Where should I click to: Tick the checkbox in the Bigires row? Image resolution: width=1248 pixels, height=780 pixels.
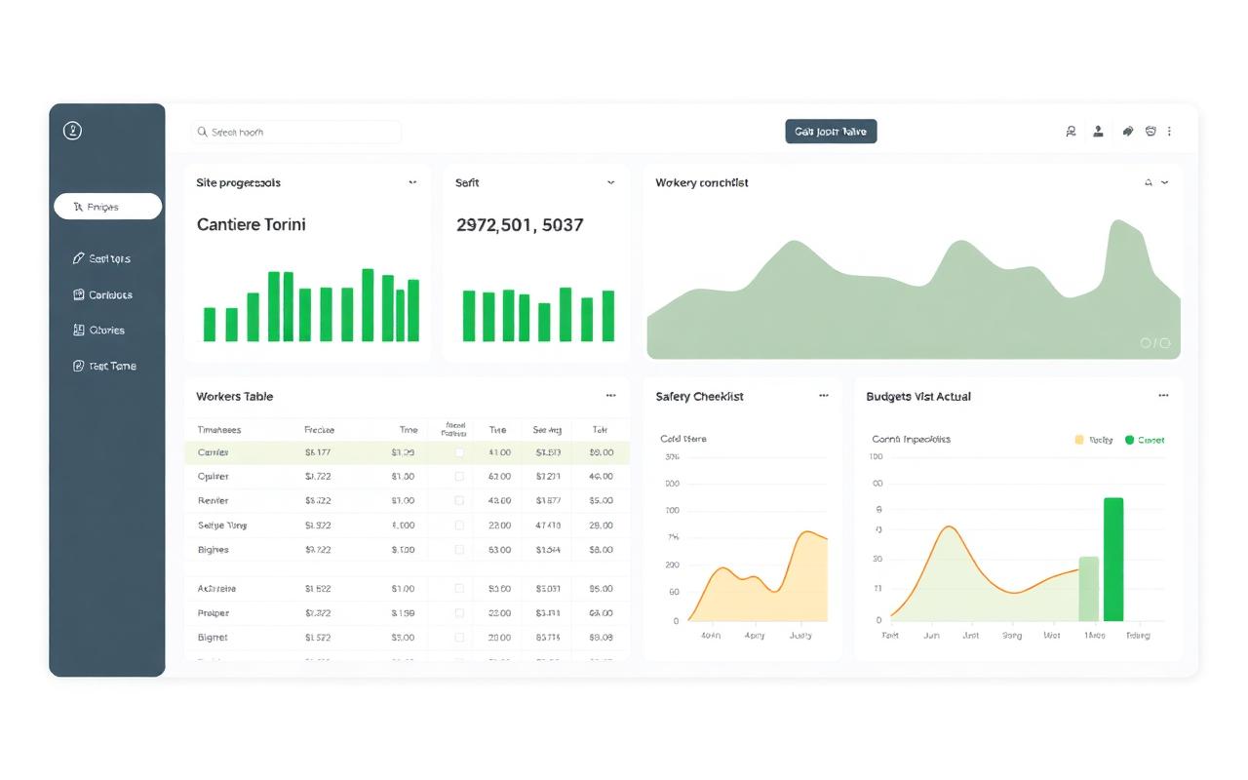point(459,550)
